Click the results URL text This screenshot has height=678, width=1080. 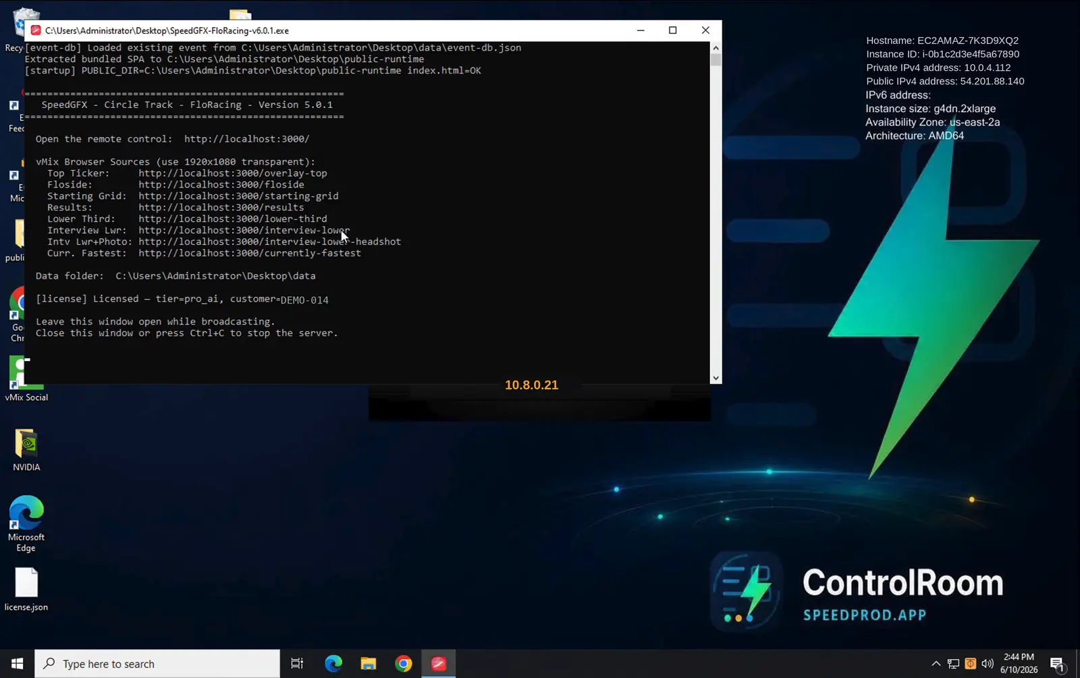(x=221, y=208)
